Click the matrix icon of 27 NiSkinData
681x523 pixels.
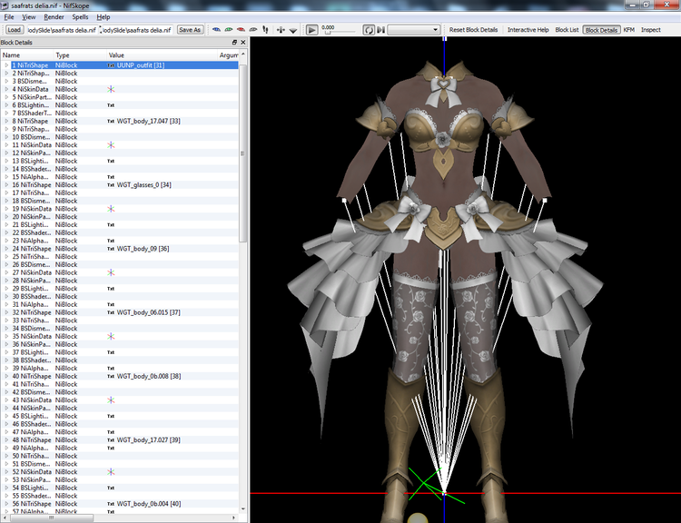(111, 272)
